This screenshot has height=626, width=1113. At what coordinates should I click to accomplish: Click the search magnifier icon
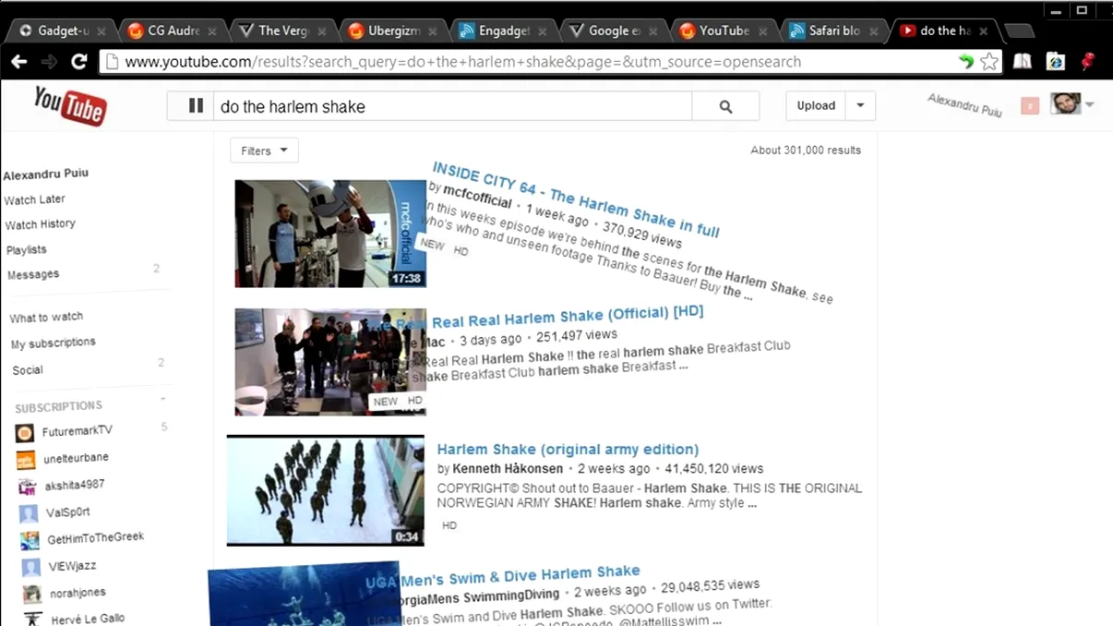pos(725,105)
